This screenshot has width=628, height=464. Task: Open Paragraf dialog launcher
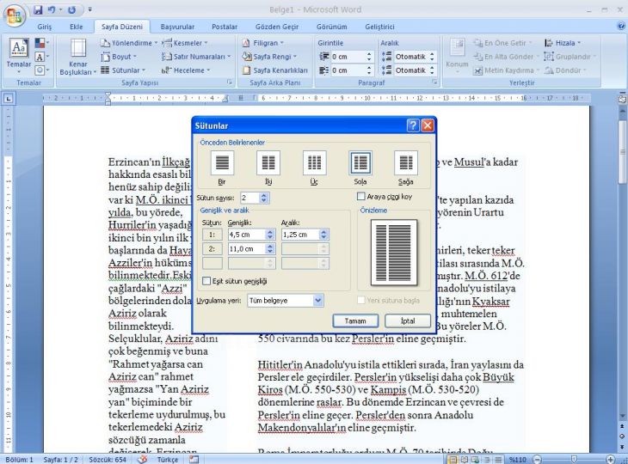434,82
